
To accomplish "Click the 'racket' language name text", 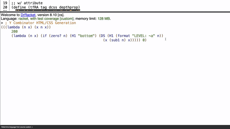I will pyautogui.click(x=23, y=19).
